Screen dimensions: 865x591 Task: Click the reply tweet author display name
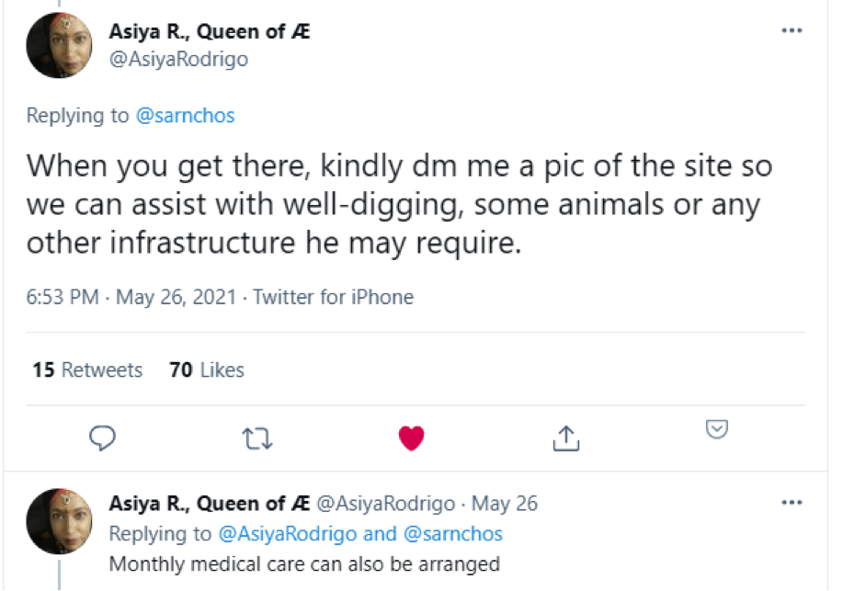point(210,503)
